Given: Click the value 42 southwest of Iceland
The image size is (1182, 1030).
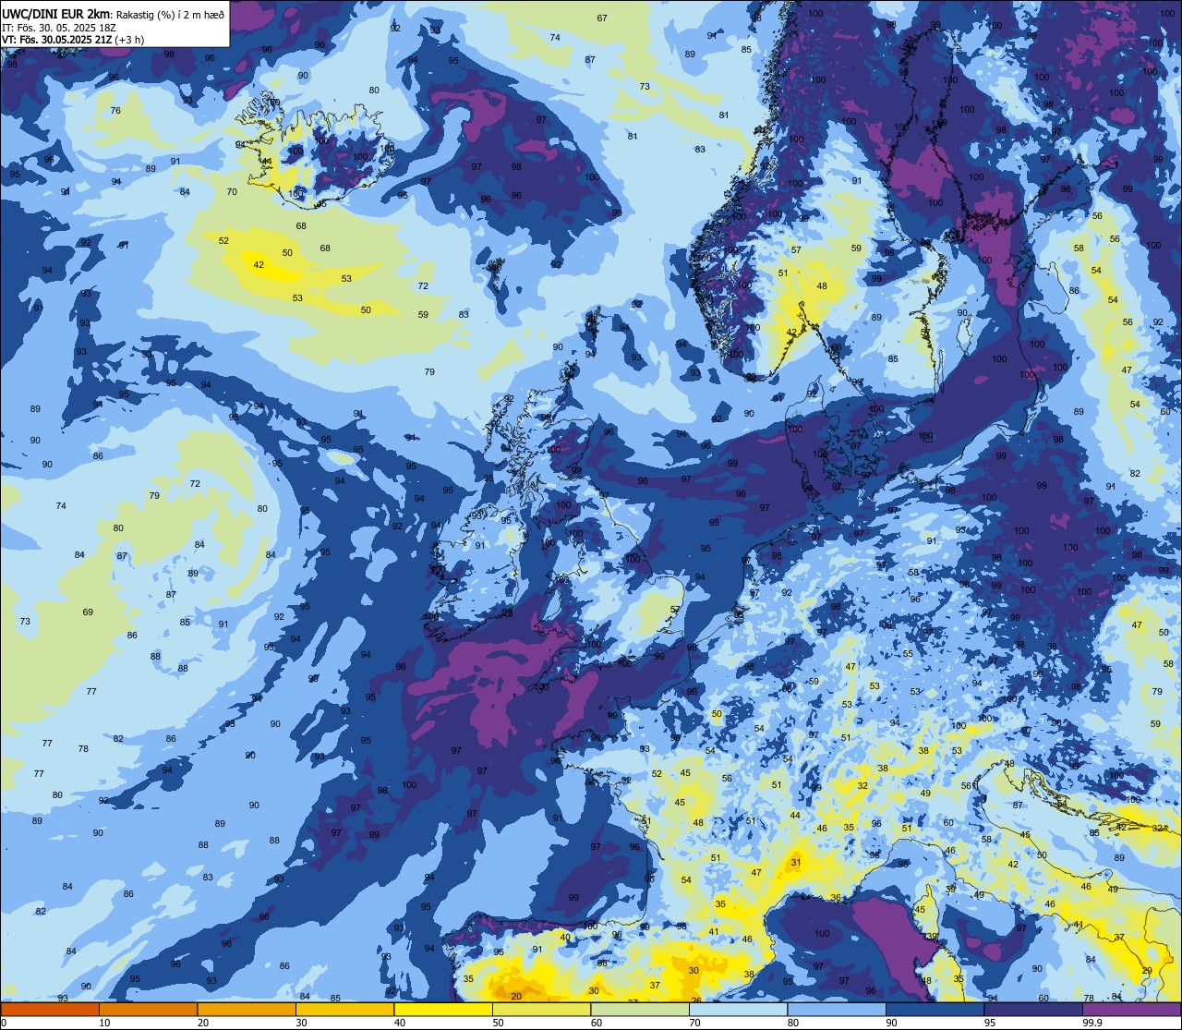Looking at the screenshot, I should (259, 265).
